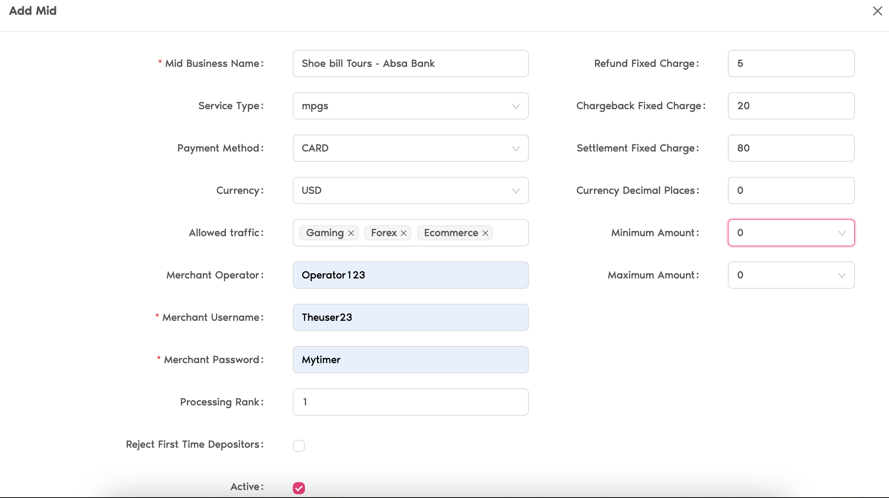Remove the Gaming tag from Allowed traffic
This screenshot has height=498, width=889.
coord(351,233)
